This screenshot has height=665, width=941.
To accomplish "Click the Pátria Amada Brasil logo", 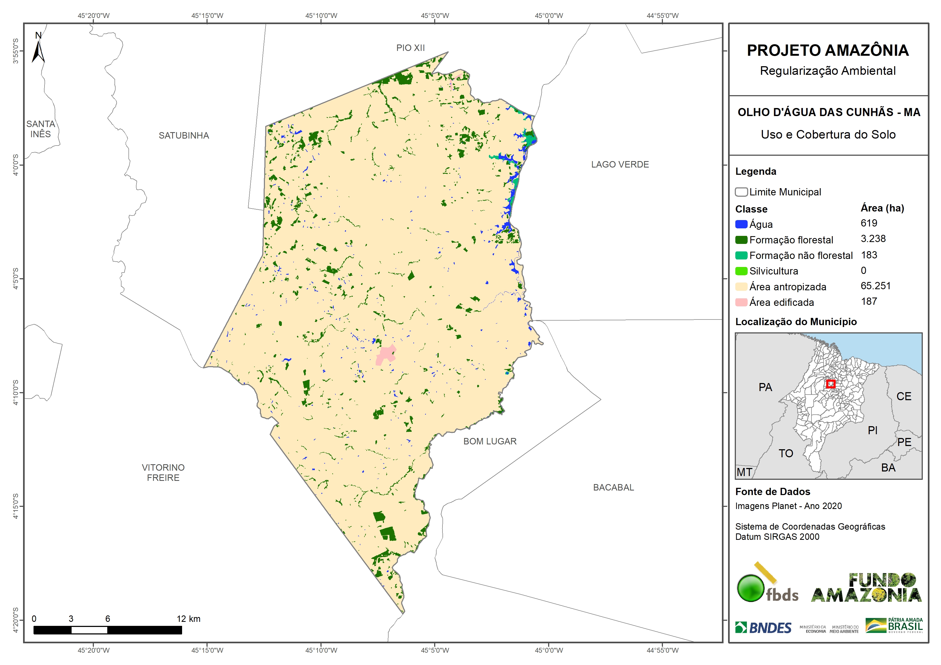I will click(894, 626).
